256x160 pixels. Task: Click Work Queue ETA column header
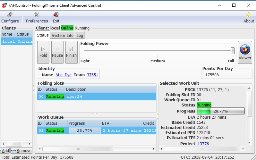[122, 123]
